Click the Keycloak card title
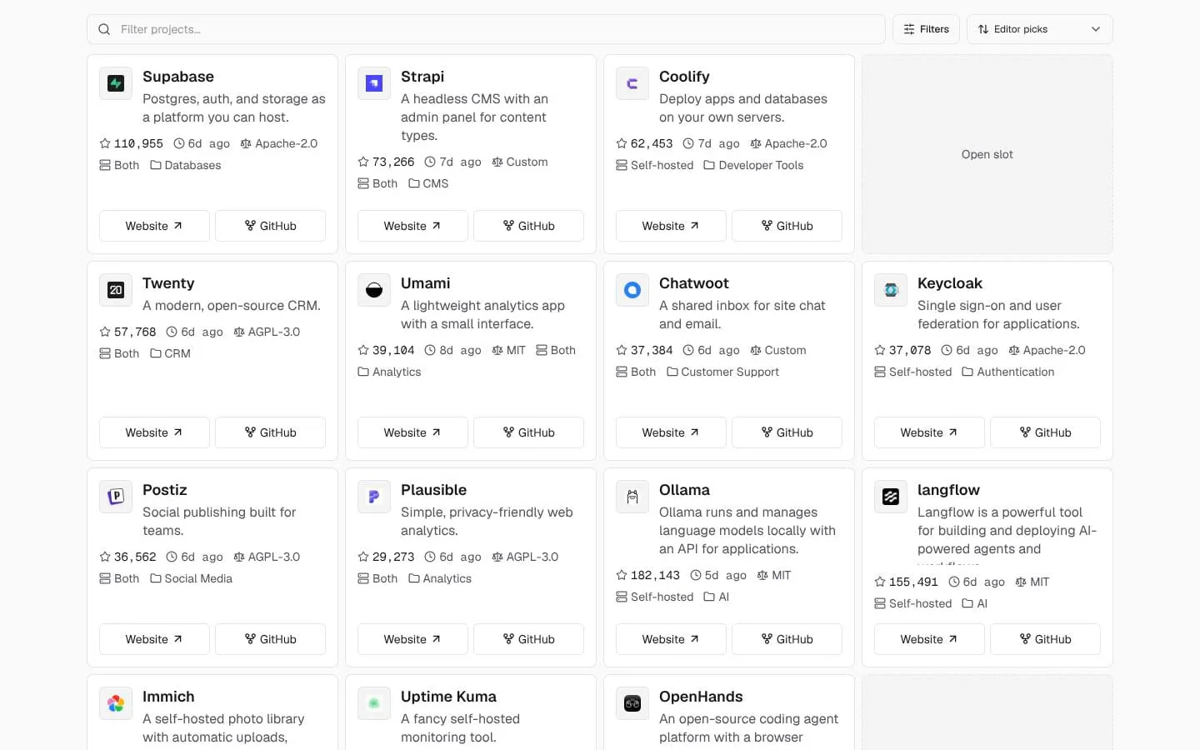The width and height of the screenshot is (1200, 750). point(950,283)
